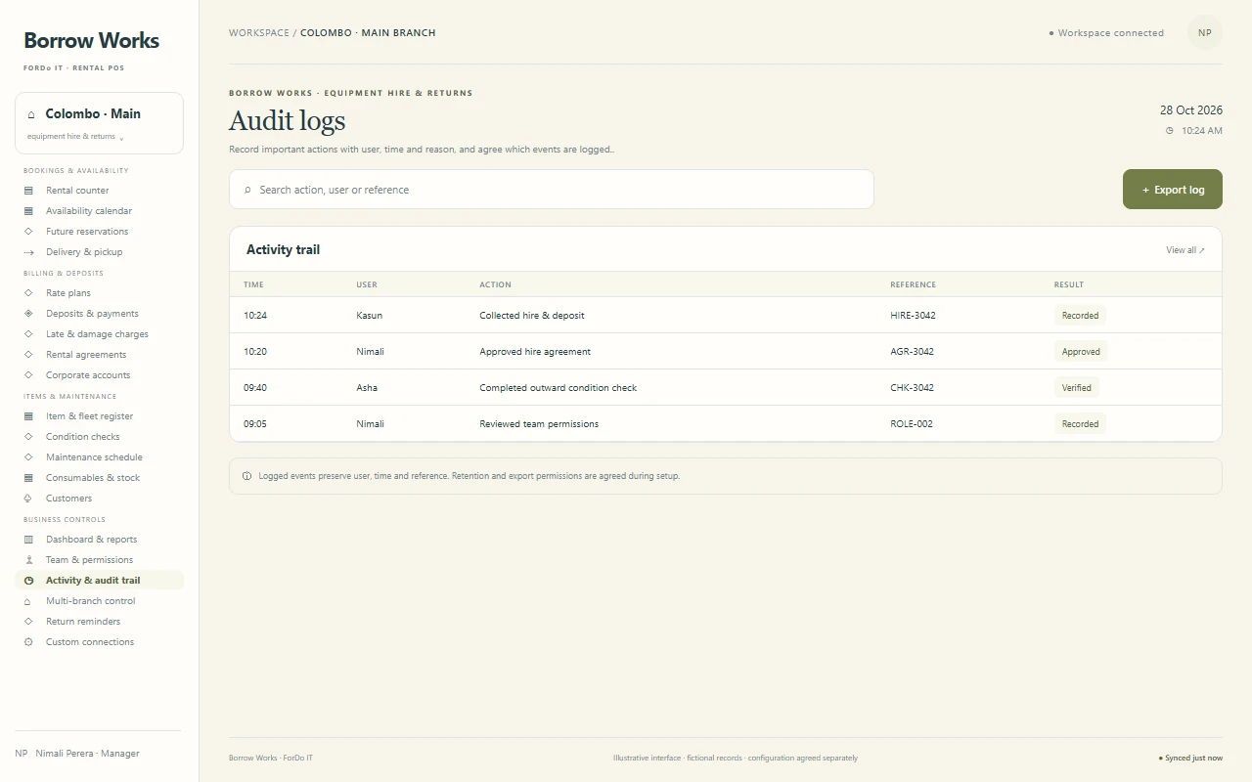The width and height of the screenshot is (1252, 782).
Task: Click the Borrow Works logo title
Action: point(92,40)
